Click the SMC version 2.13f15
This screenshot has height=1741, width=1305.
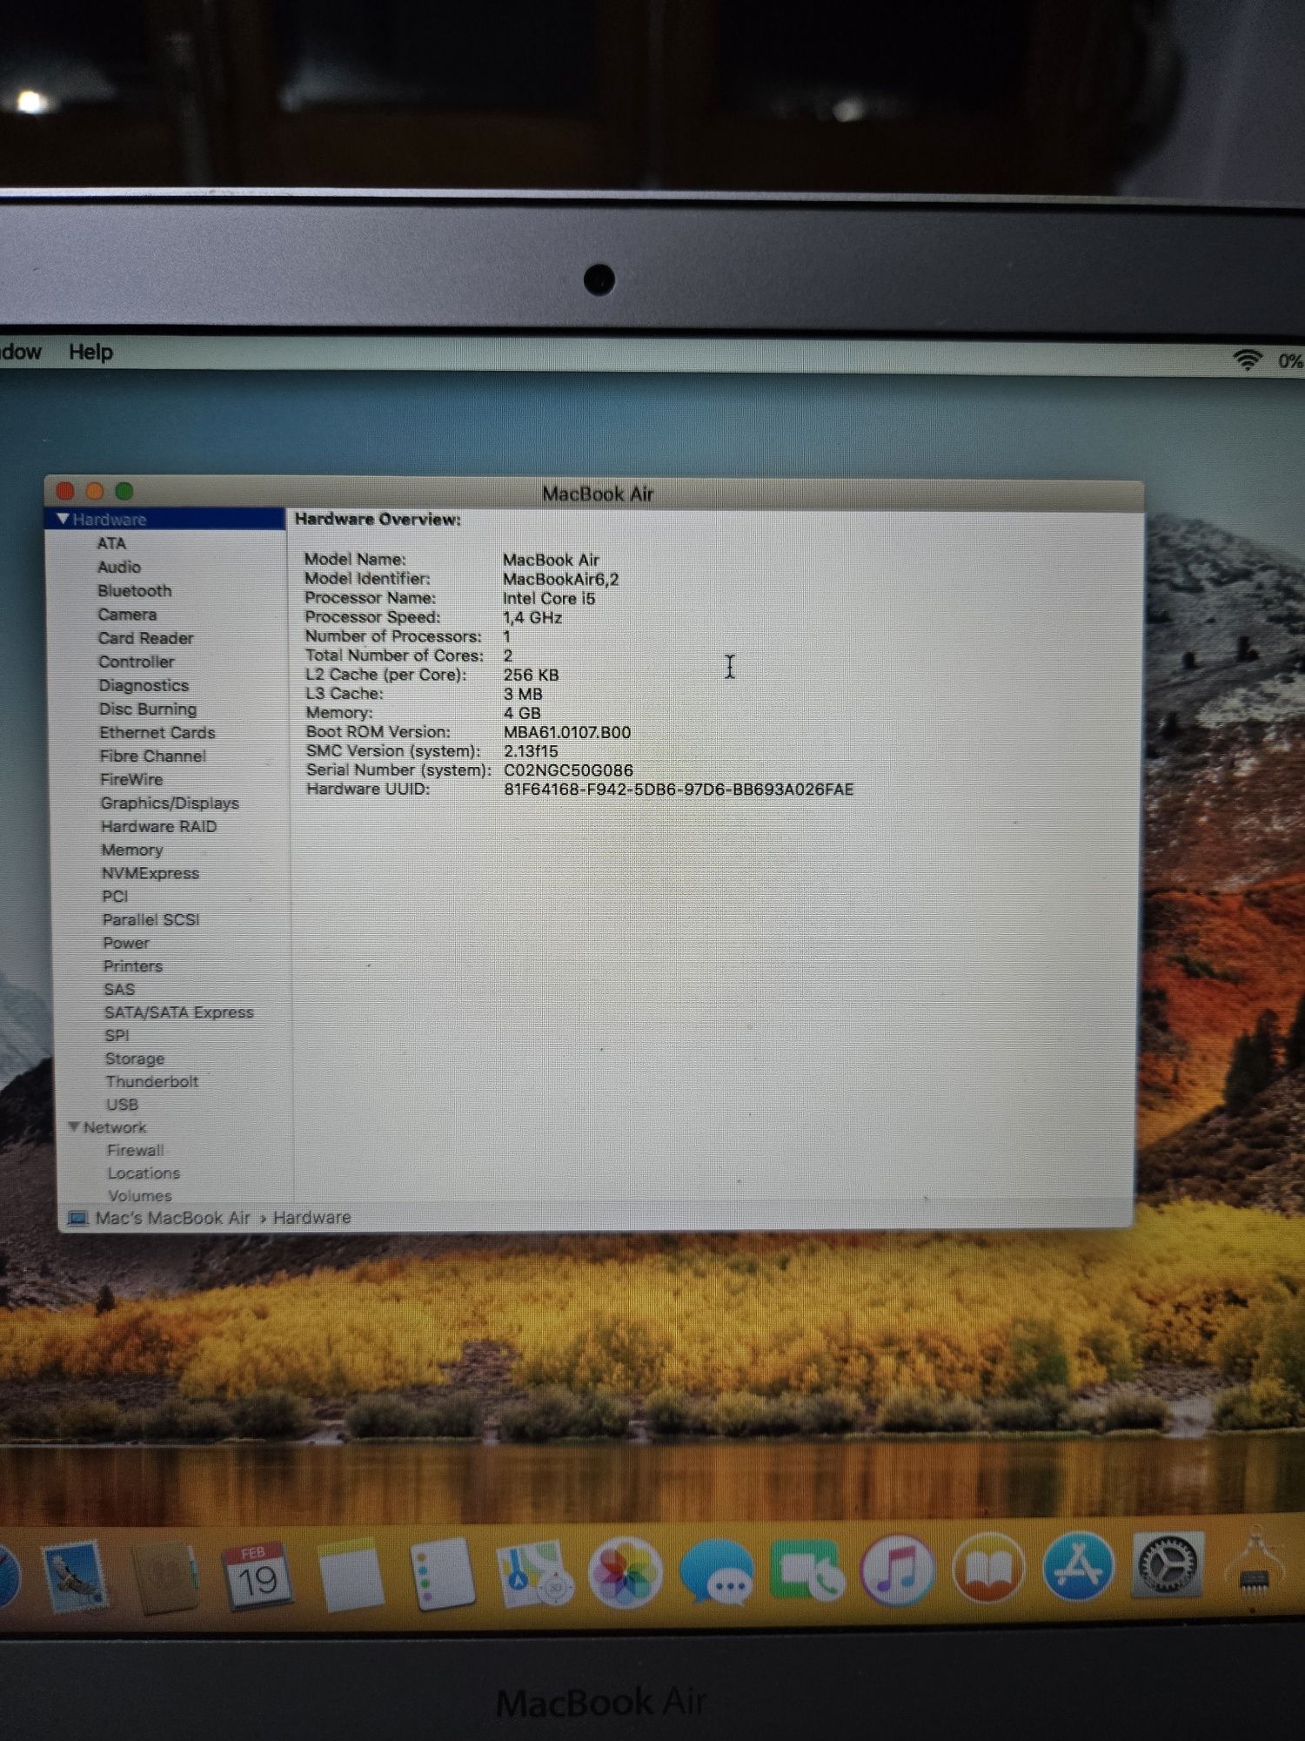pyautogui.click(x=531, y=751)
